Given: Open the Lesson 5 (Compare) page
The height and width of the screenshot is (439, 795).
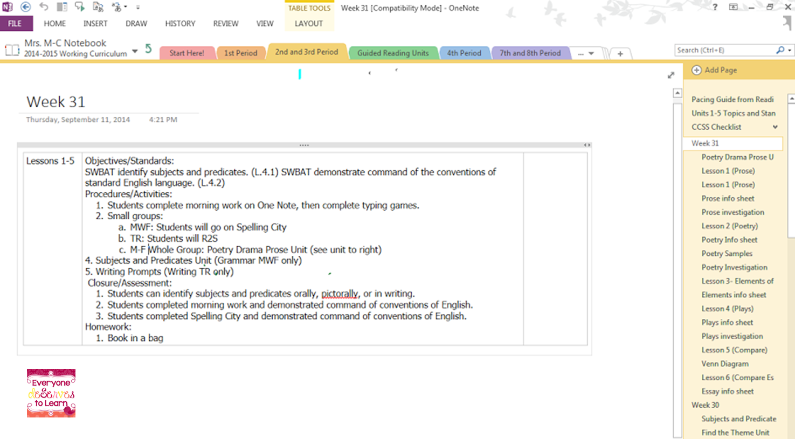Looking at the screenshot, I should (x=733, y=350).
